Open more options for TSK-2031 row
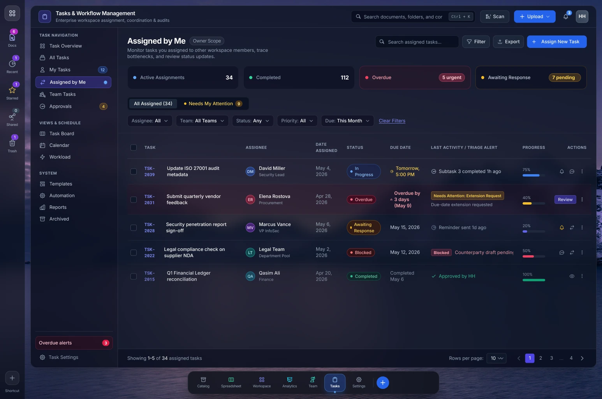This screenshot has width=602, height=399. pos(582,199)
